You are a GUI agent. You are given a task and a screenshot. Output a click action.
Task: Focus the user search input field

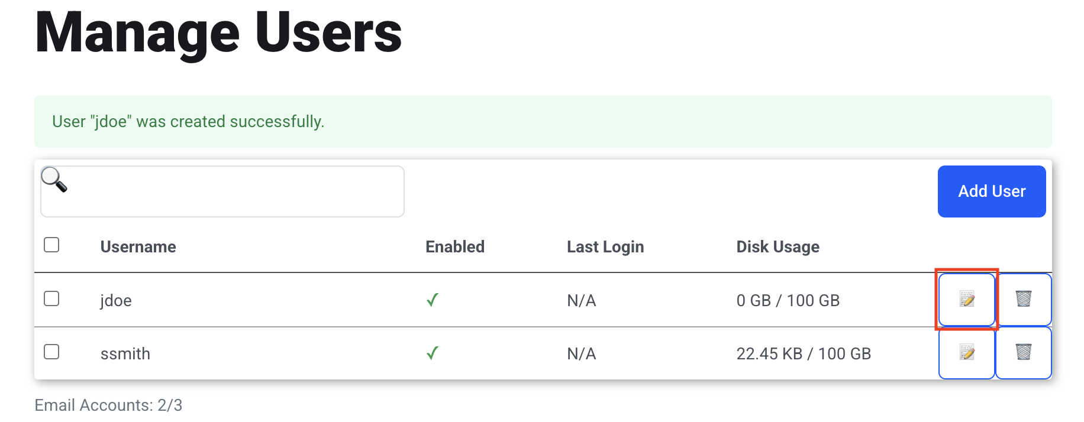click(x=222, y=191)
